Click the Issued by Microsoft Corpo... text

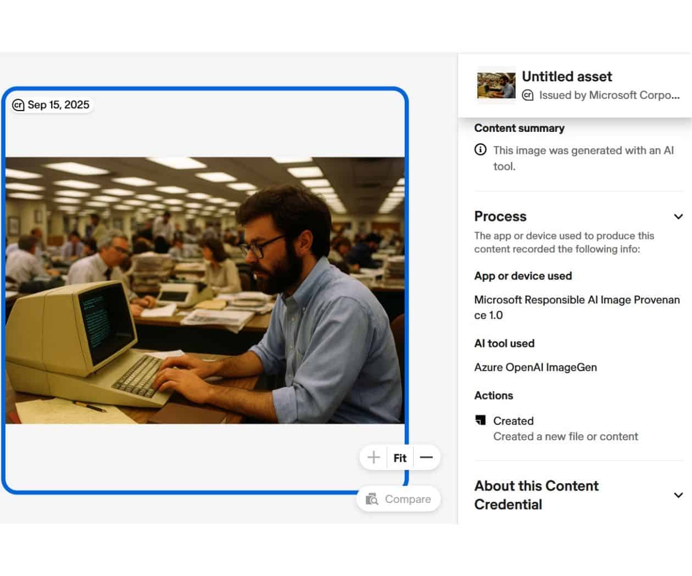click(609, 95)
